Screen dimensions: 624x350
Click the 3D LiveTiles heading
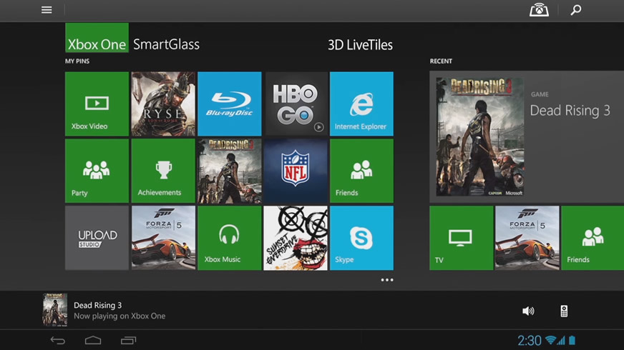click(360, 45)
